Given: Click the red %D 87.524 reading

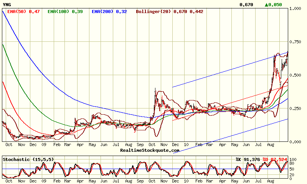Looking at the screenshot, I should pos(275,159).
